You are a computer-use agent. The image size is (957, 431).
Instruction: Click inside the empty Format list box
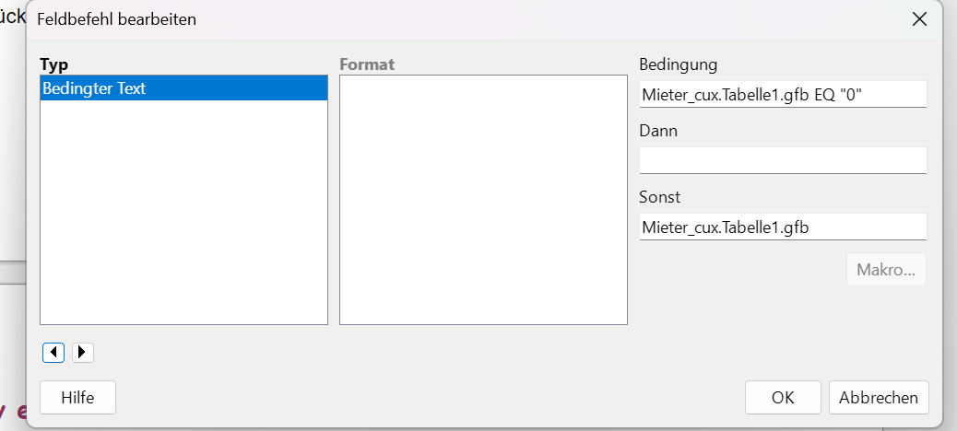483,199
